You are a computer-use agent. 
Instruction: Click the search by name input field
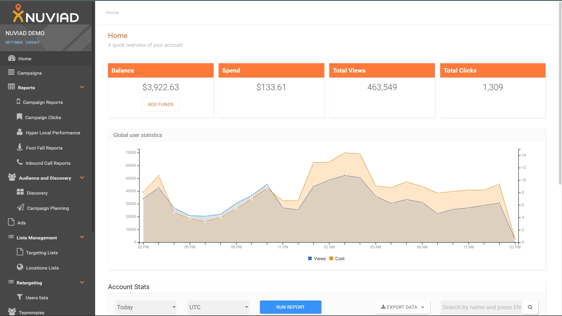(482, 307)
